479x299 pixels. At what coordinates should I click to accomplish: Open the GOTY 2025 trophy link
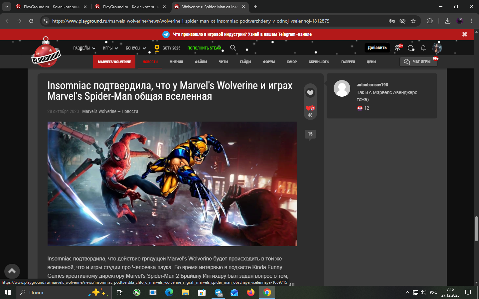(x=167, y=48)
